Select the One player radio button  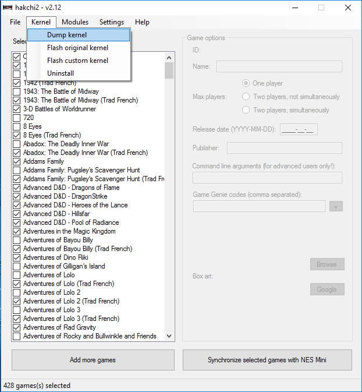(246, 83)
